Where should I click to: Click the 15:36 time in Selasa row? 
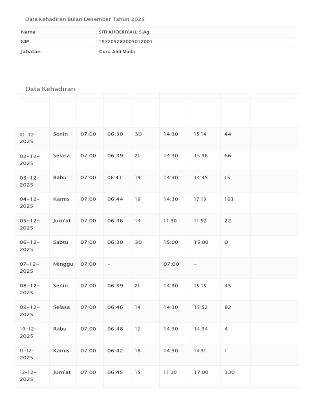pyautogui.click(x=201, y=156)
